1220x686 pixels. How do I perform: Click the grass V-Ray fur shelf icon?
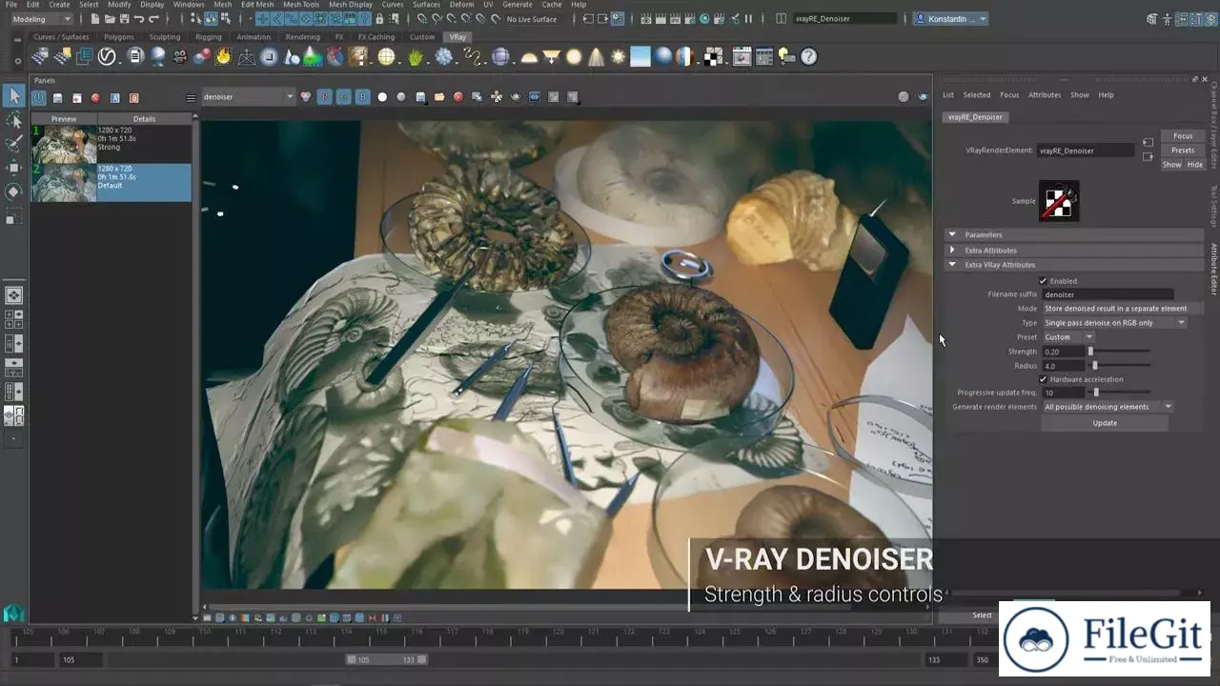point(416,56)
